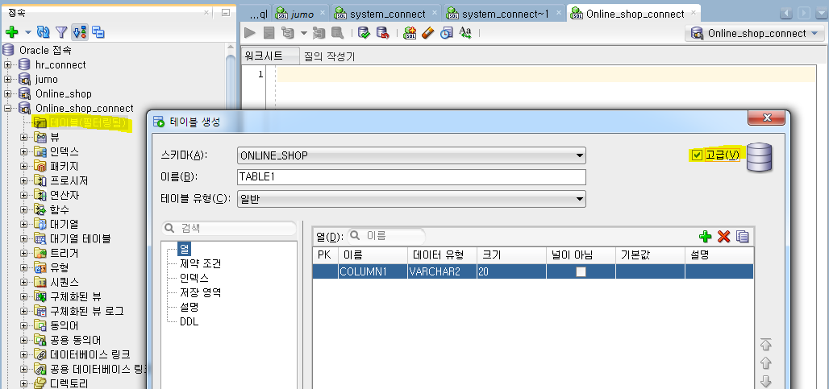This screenshot has width=829, height=389.
Task: Close the jumo tab
Action: point(323,14)
